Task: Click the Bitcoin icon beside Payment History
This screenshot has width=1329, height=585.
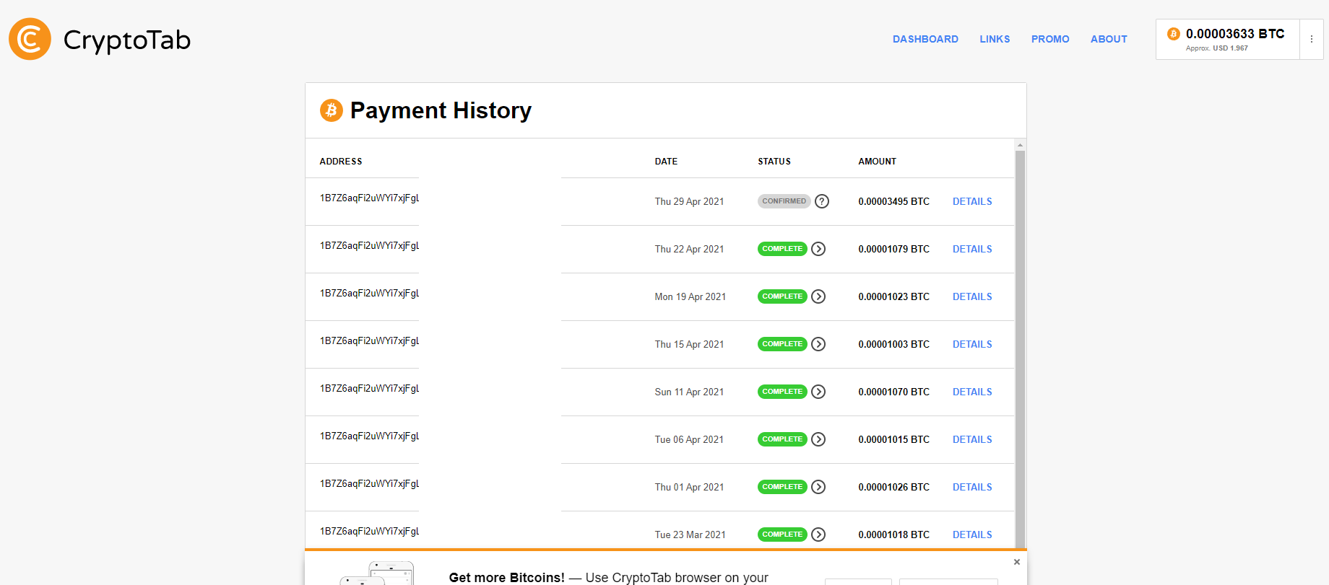Action: pyautogui.click(x=332, y=110)
